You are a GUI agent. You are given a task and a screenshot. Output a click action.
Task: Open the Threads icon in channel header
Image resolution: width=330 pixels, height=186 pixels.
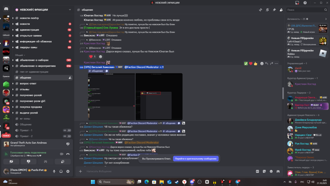tap(260, 10)
